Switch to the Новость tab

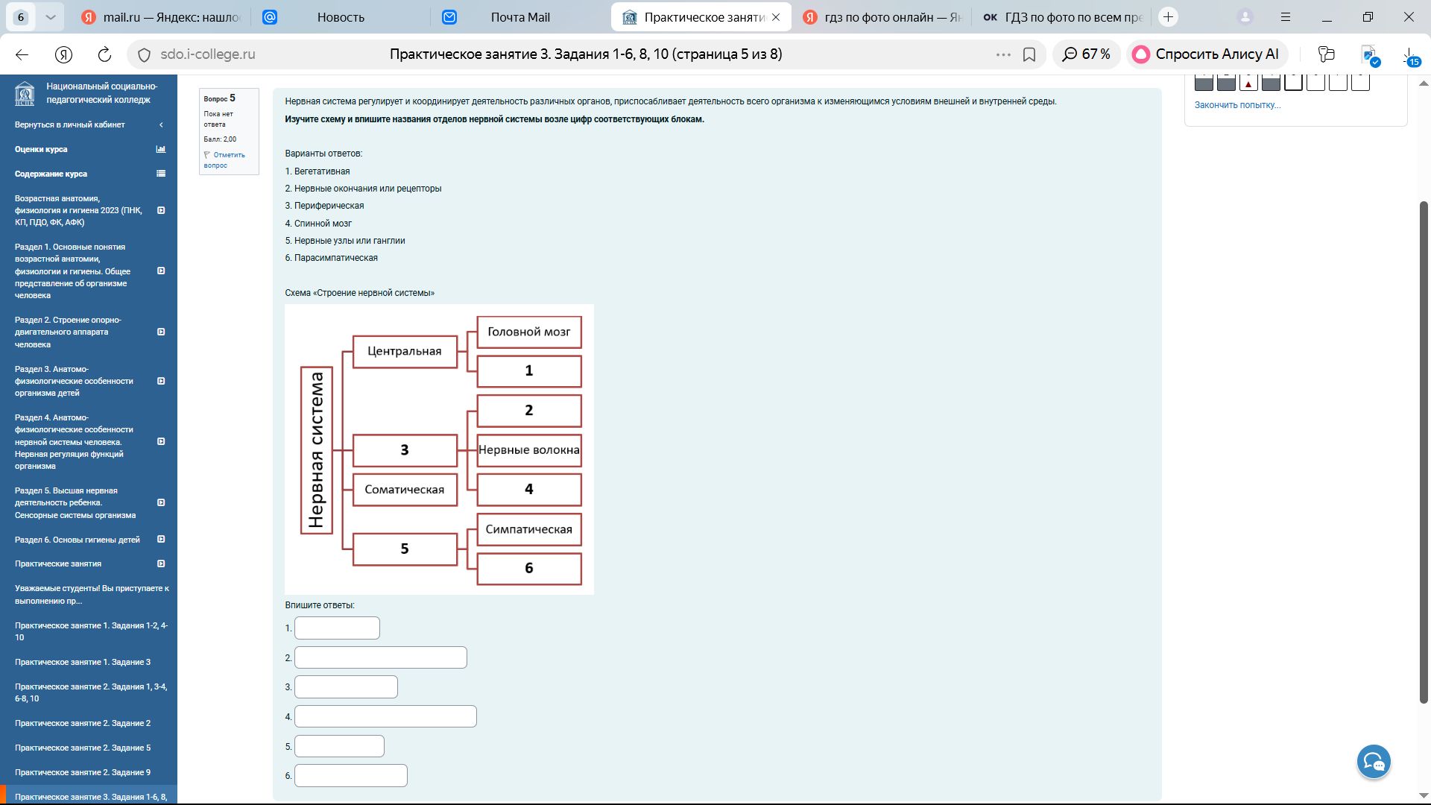341,17
